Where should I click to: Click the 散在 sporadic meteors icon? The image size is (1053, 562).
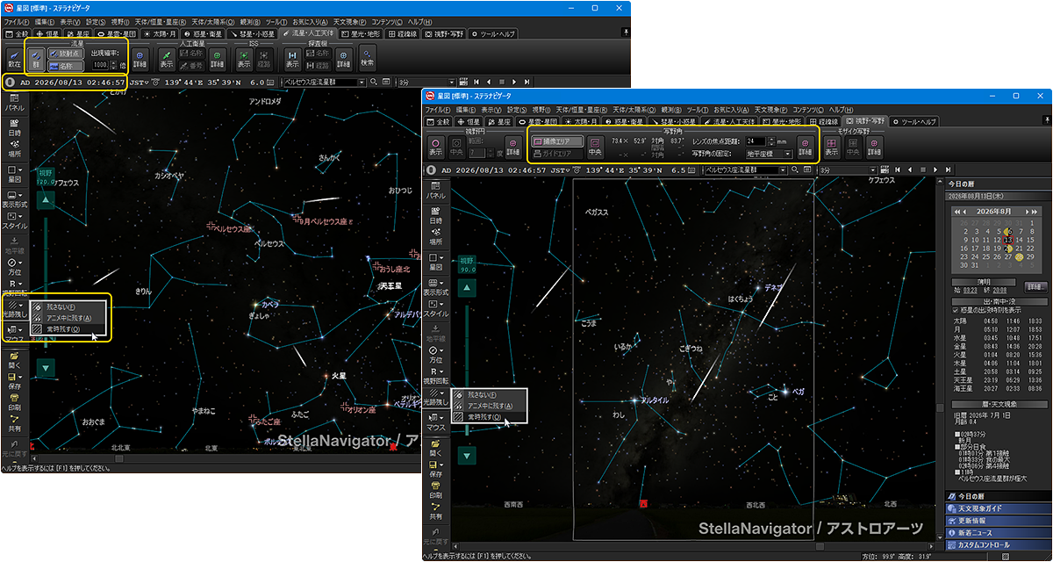pos(14,59)
